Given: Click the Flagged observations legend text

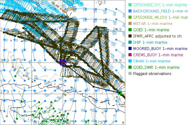Looking at the screenshot, I should (x=152, y=74).
